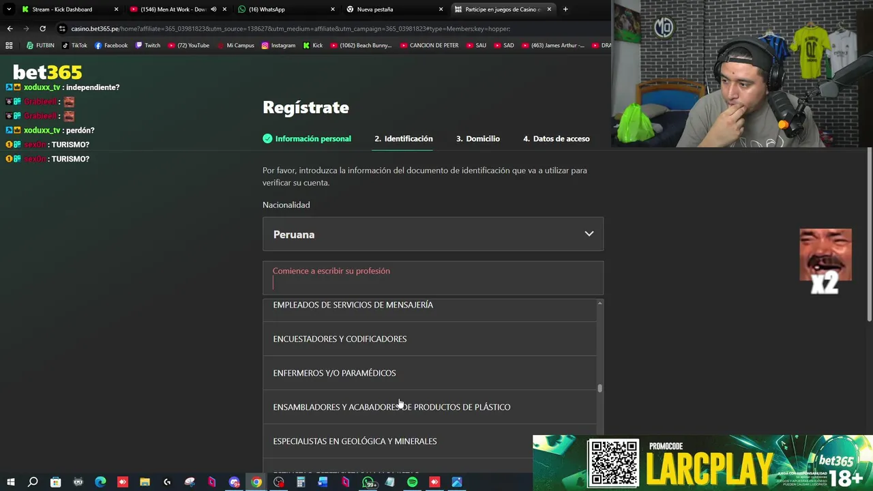Viewport: 873px width, 491px height.
Task: Open the Mi Campus bookmark
Action: point(235,46)
